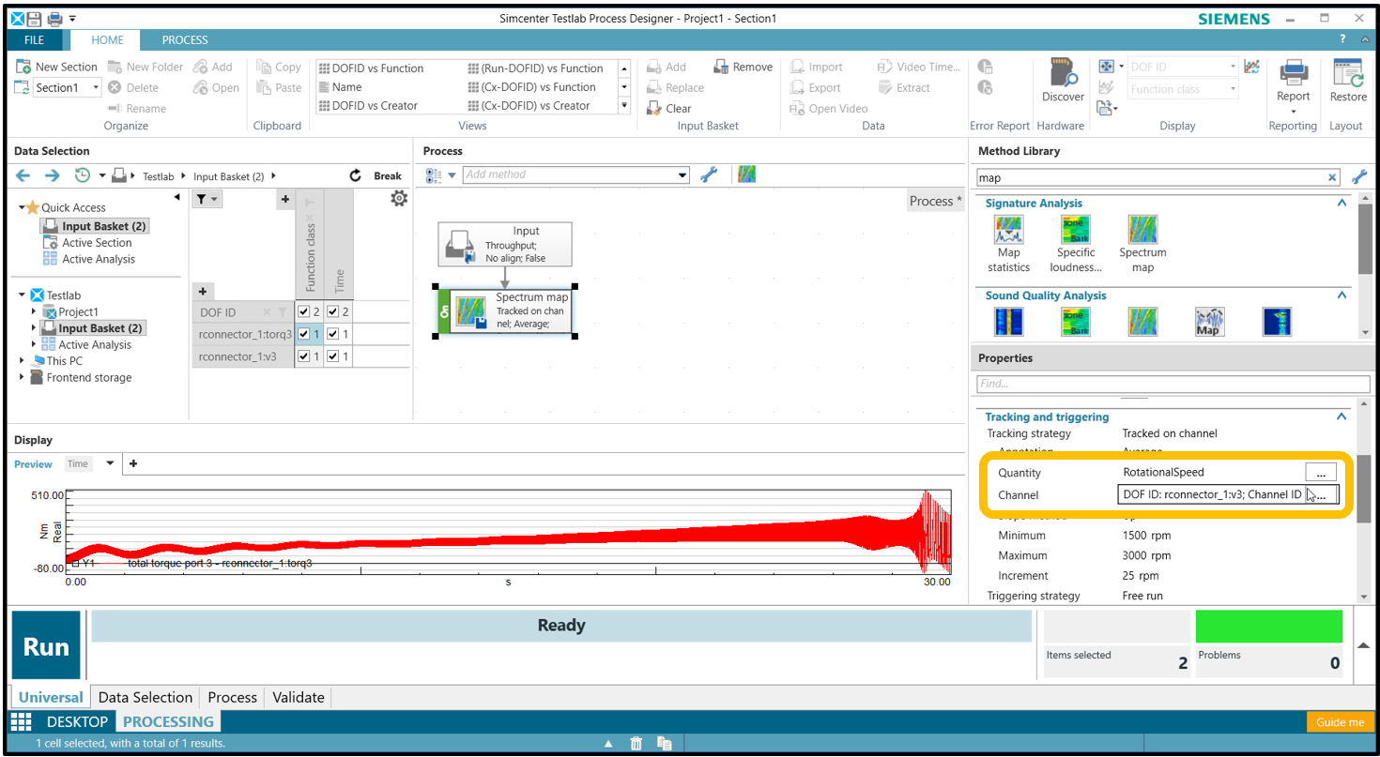This screenshot has height=757, width=1380.
Task: Click the New Section button
Action: pos(56,67)
